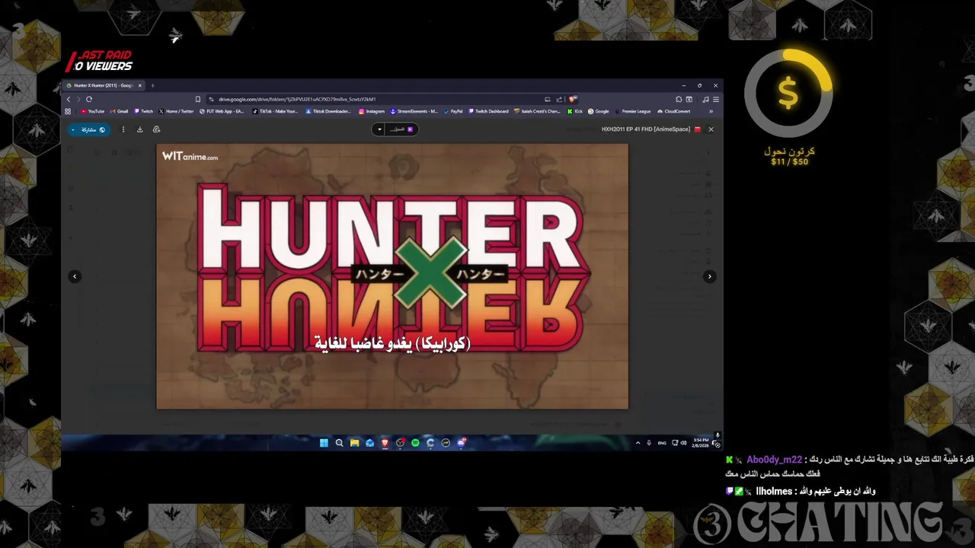Click the browser apps grid icon
Screen dimensions: 975x548
point(68,111)
